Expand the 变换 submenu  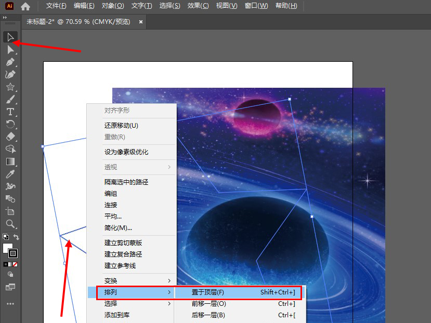coord(110,281)
